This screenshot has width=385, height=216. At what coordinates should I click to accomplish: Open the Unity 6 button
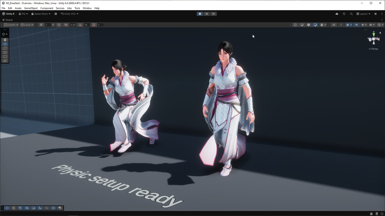pos(8,14)
